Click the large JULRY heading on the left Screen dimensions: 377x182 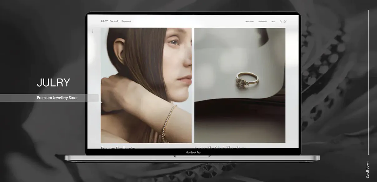point(54,82)
